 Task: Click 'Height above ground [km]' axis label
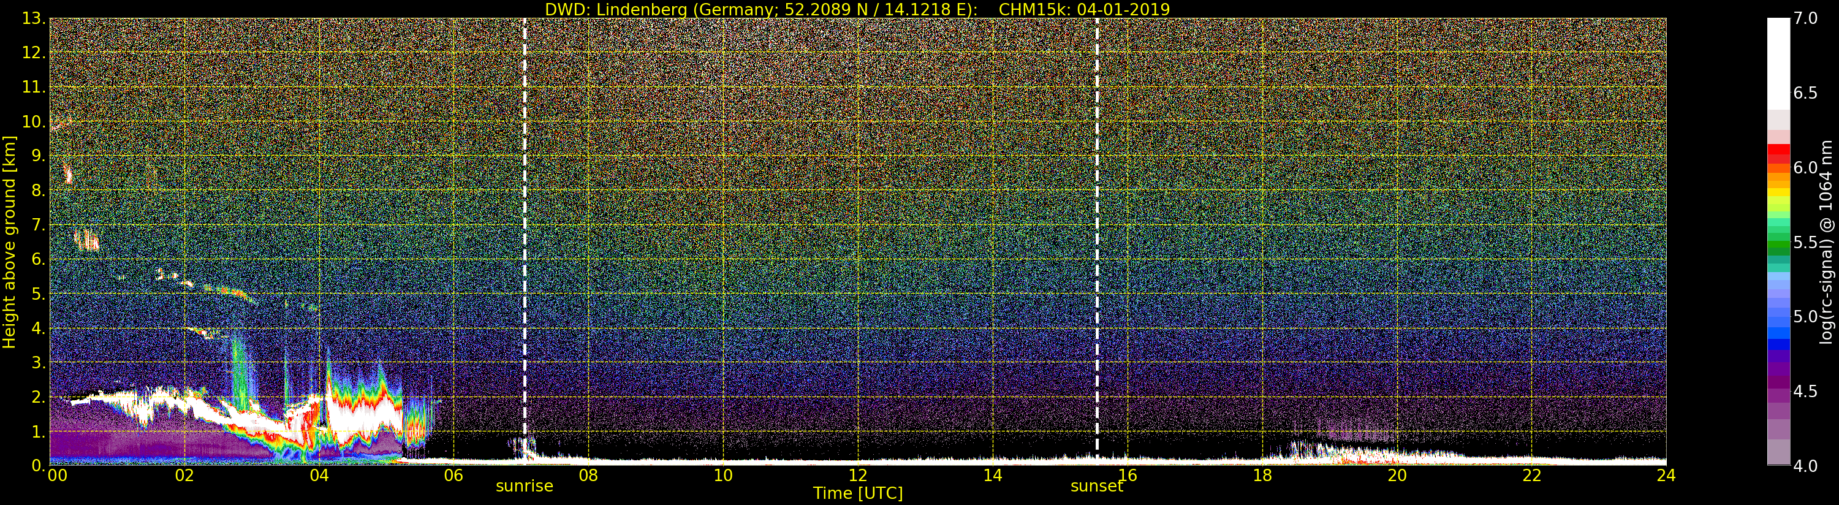tap(9, 241)
